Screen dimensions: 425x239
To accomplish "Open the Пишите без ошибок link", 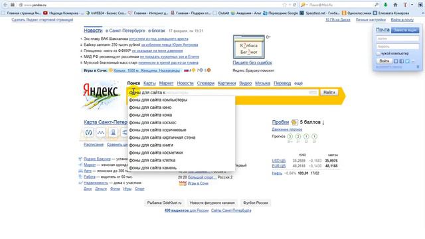I will coord(252,62).
